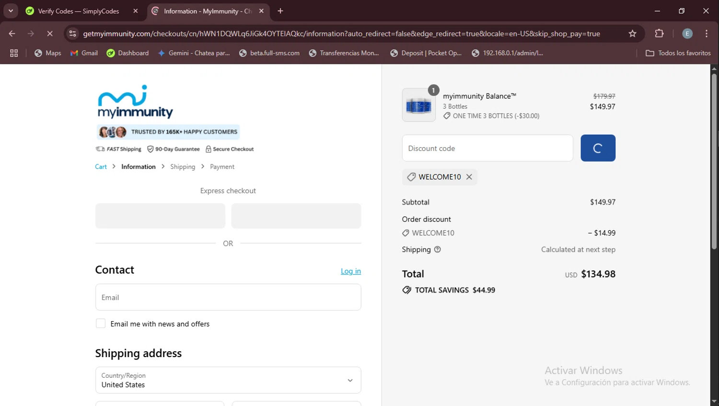Screen dimensions: 719x406
Task: Open Todos los favoritos folder
Action: tap(678, 53)
